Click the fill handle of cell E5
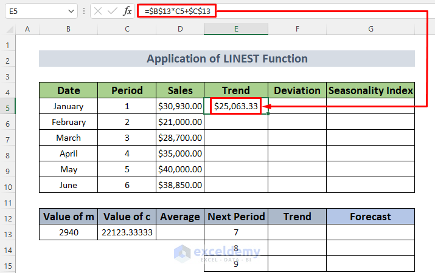This screenshot has width=435, height=273. 268,114
